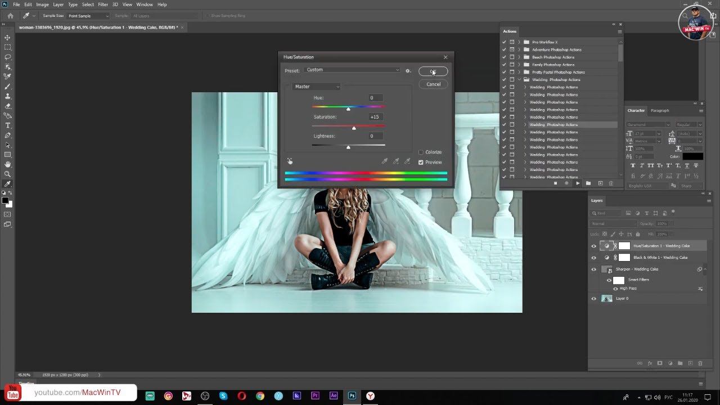Screen dimensions: 720x405
Task: Select the Horizontal Type tool
Action: [7, 125]
